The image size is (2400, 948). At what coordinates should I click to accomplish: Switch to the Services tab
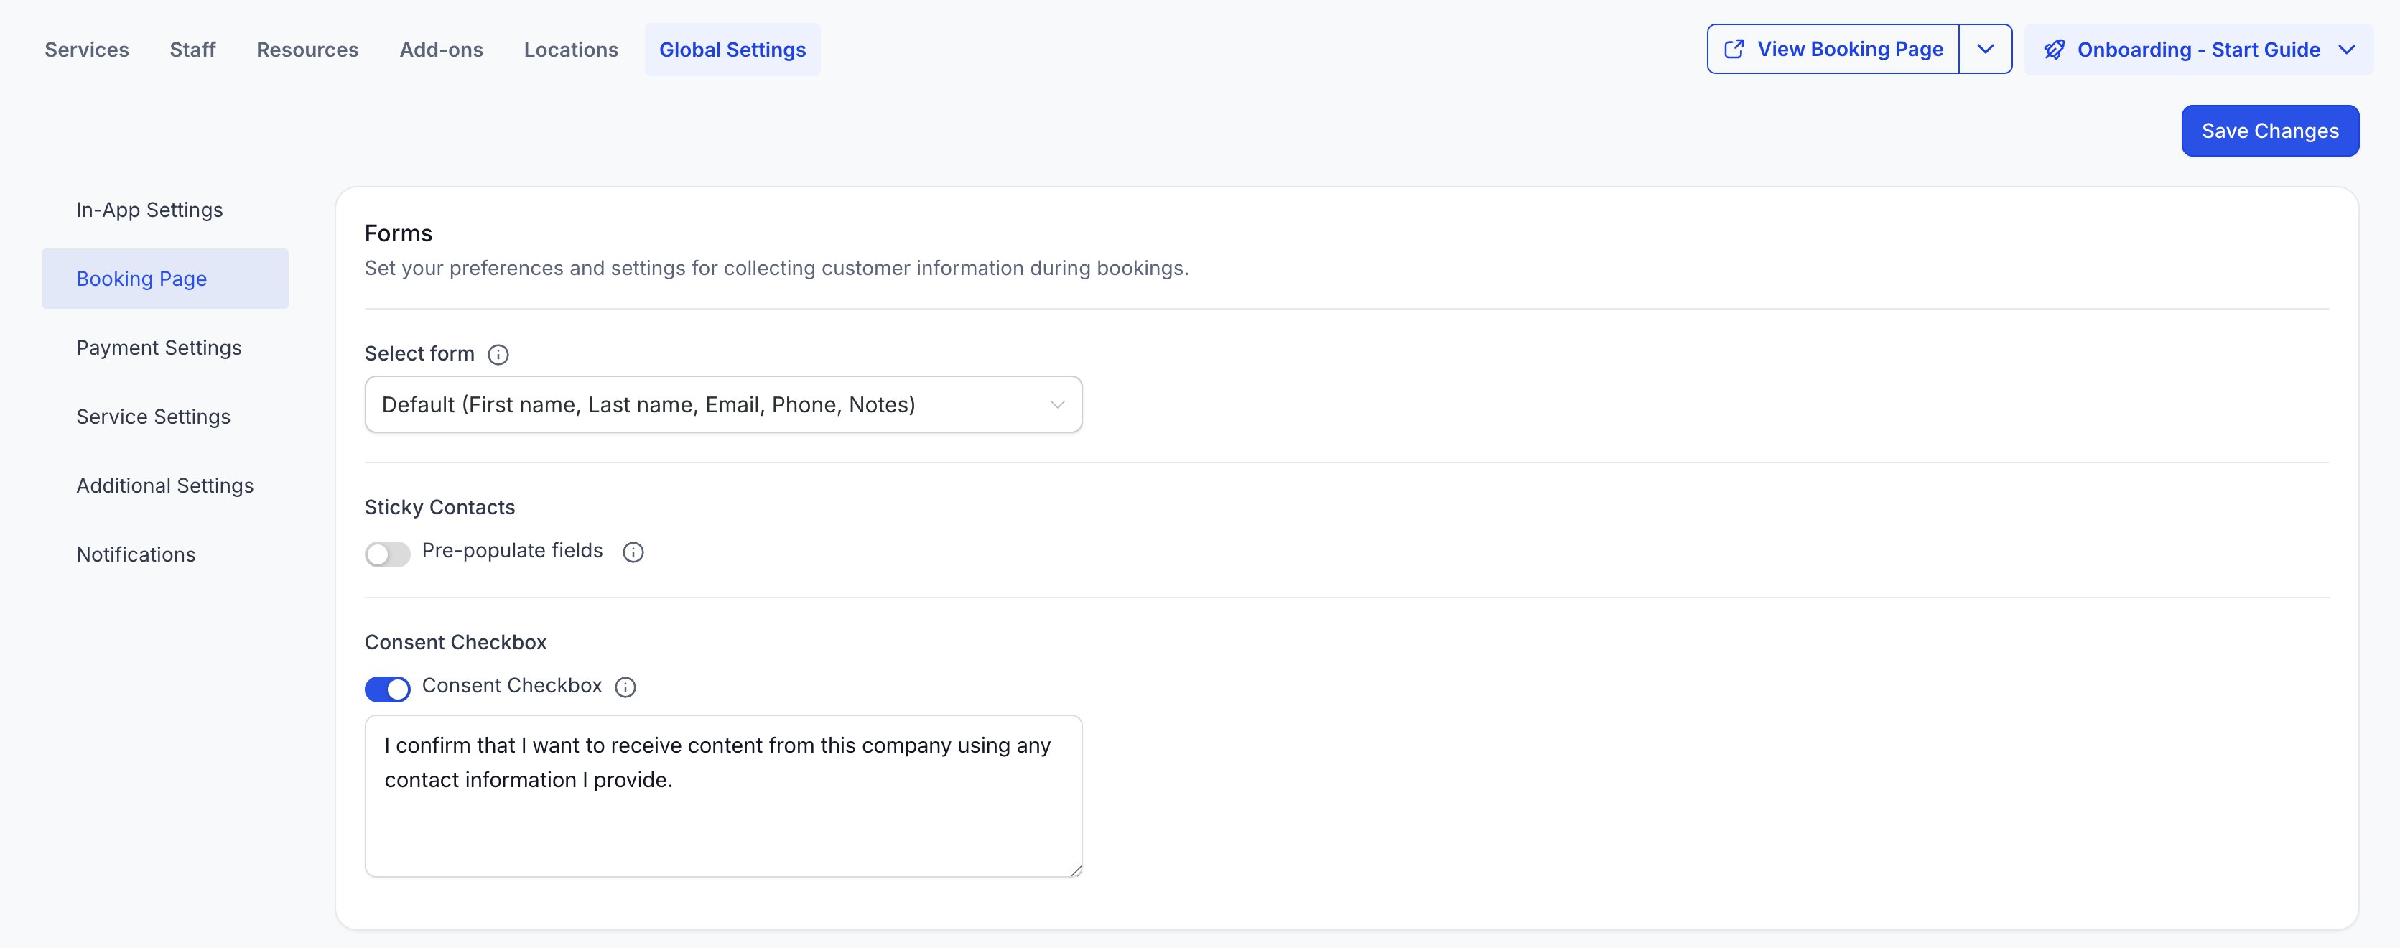tap(87, 50)
